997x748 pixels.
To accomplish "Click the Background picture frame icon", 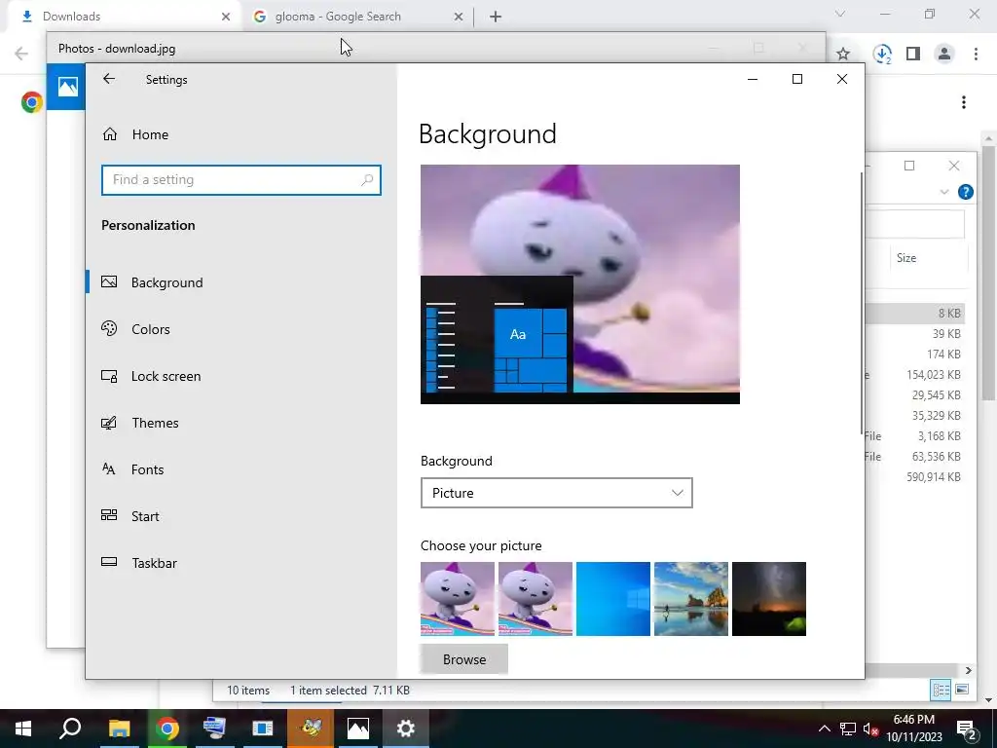I will coord(109,281).
